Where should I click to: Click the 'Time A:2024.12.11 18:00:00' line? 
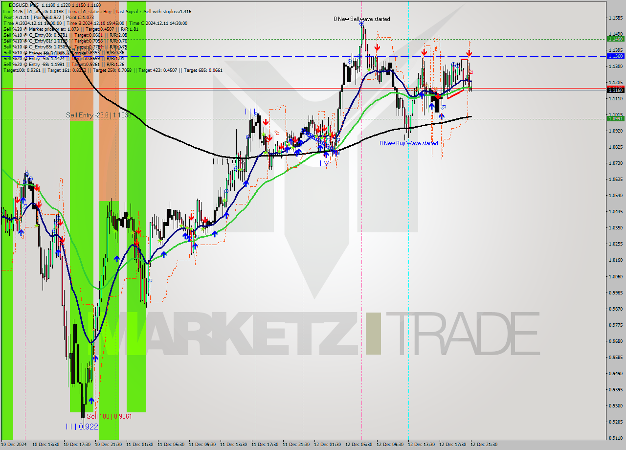click(33, 23)
